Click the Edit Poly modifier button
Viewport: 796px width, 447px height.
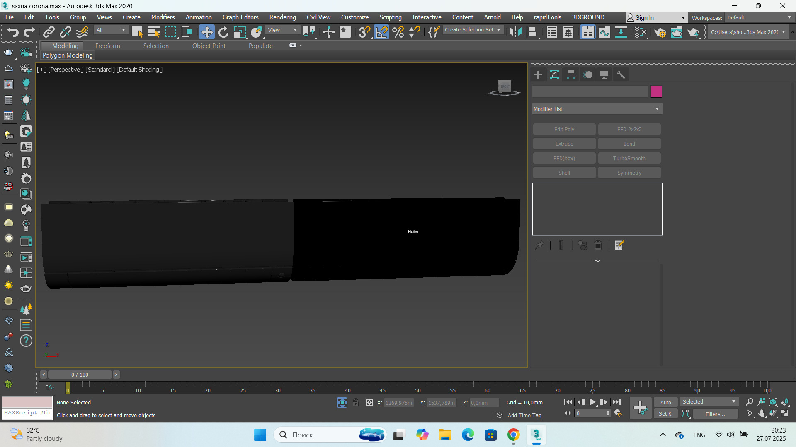click(x=564, y=129)
